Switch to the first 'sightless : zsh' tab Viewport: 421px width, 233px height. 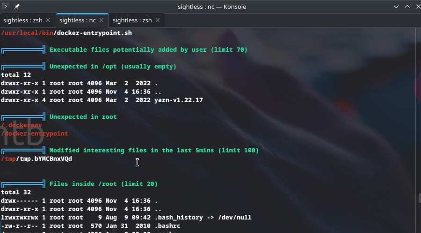[x=23, y=21]
